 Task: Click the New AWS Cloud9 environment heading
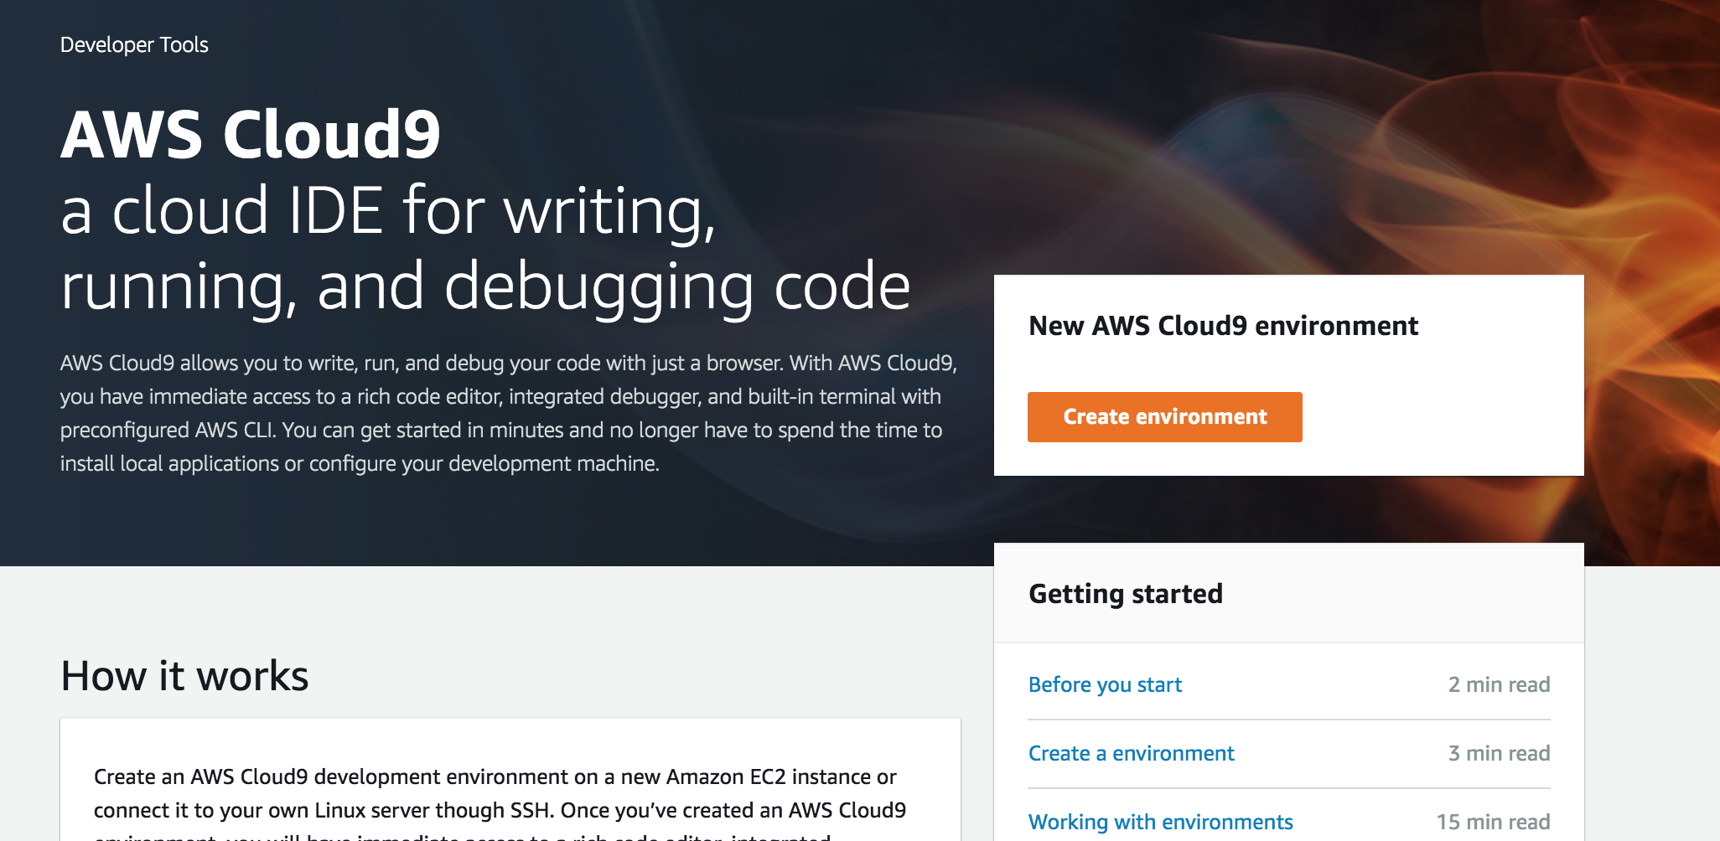(x=1223, y=325)
